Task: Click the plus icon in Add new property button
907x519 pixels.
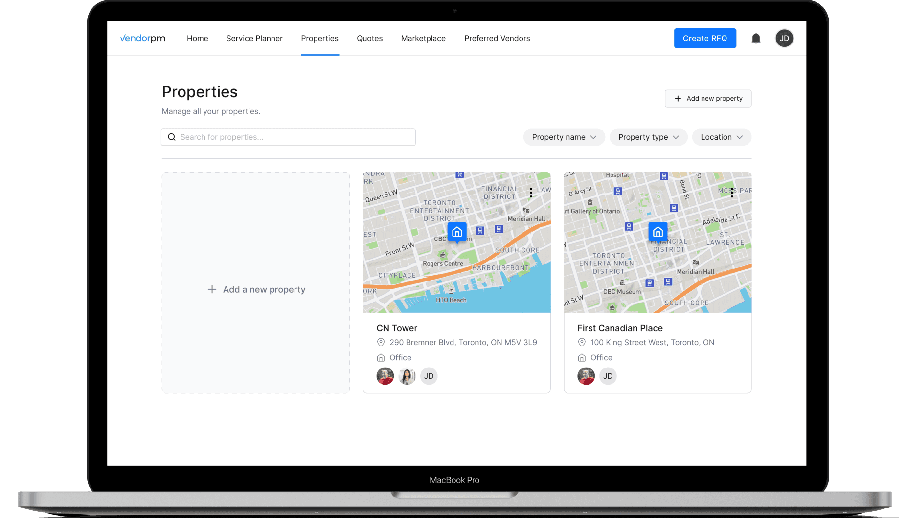Action: (678, 99)
